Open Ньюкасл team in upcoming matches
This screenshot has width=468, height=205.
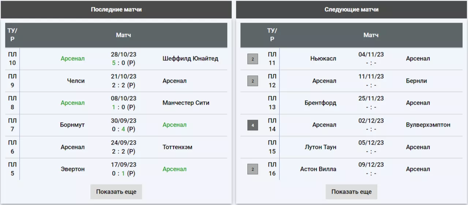coord(323,59)
